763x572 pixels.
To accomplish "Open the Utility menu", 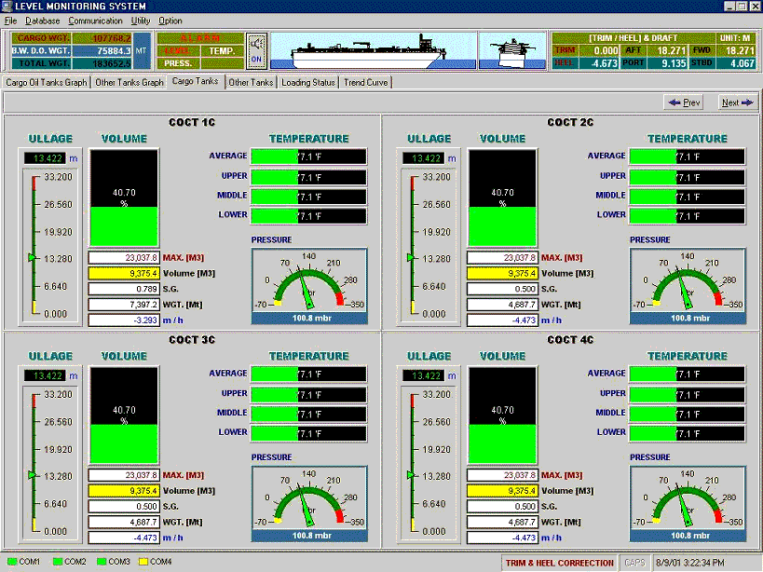I will (x=141, y=20).
